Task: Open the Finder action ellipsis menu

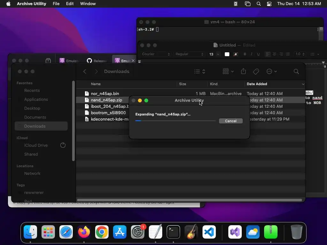Action: [271, 71]
